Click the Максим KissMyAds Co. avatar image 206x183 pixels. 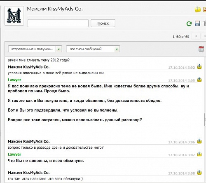[14, 16]
